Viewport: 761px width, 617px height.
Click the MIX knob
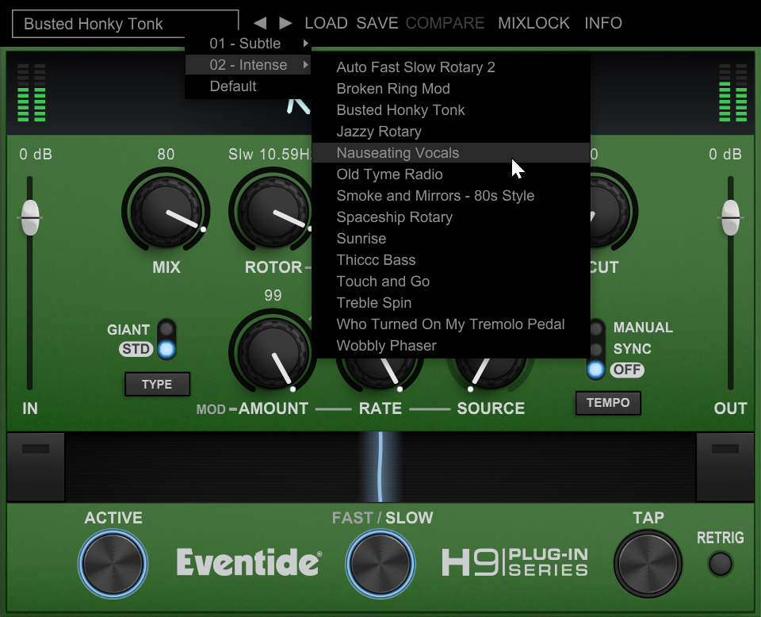coord(166,211)
